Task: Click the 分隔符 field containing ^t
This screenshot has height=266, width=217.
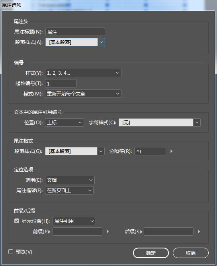Action: point(150,151)
